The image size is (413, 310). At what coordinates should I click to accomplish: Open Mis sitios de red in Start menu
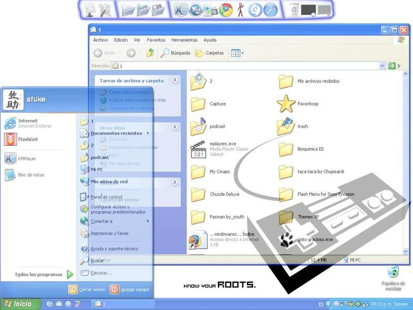coord(104,182)
